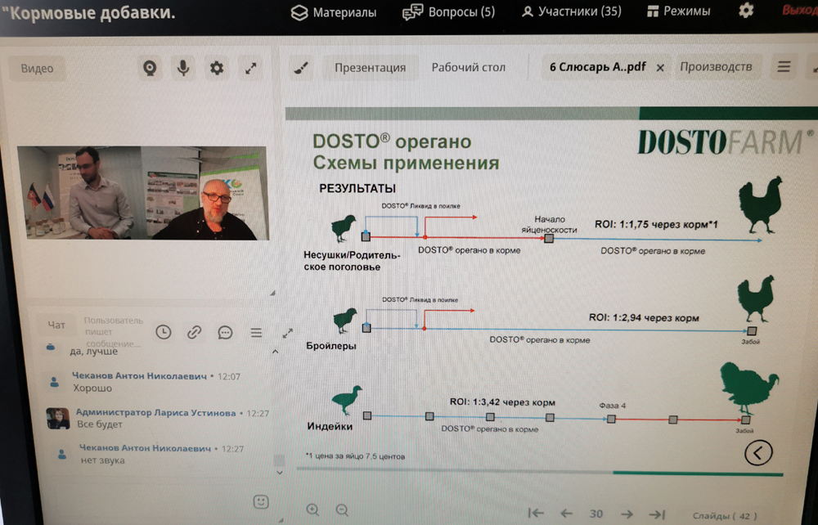Click Чеканов Антон Николаевич at 12:07
The height and width of the screenshot is (525, 818).
pyautogui.click(x=139, y=376)
